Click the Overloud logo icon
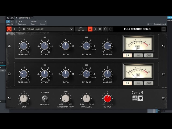 tap(134, 98)
